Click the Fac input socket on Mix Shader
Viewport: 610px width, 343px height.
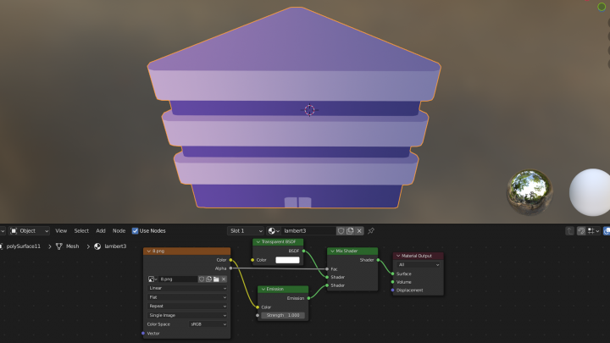(327, 269)
